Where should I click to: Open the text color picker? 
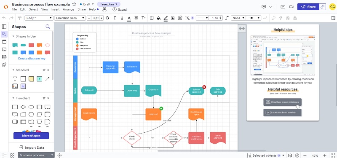129,18
